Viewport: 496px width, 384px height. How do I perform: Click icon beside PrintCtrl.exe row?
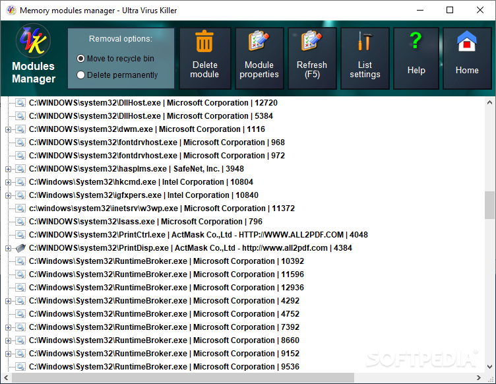coord(20,235)
